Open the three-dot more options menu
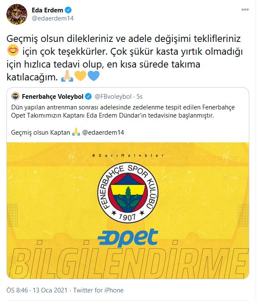The height and width of the screenshot is (301, 260). [x=245, y=9]
